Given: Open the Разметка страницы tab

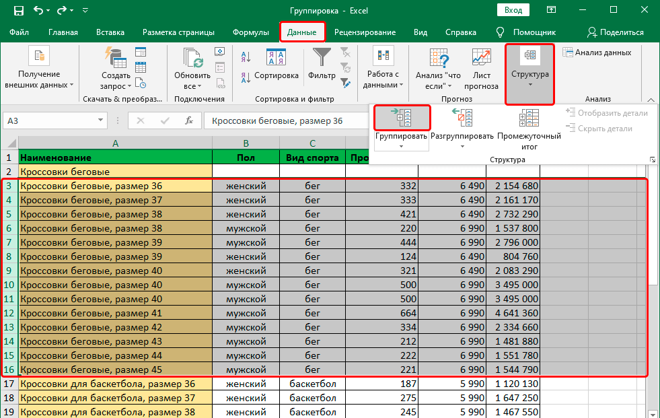Looking at the screenshot, I should 178,32.
